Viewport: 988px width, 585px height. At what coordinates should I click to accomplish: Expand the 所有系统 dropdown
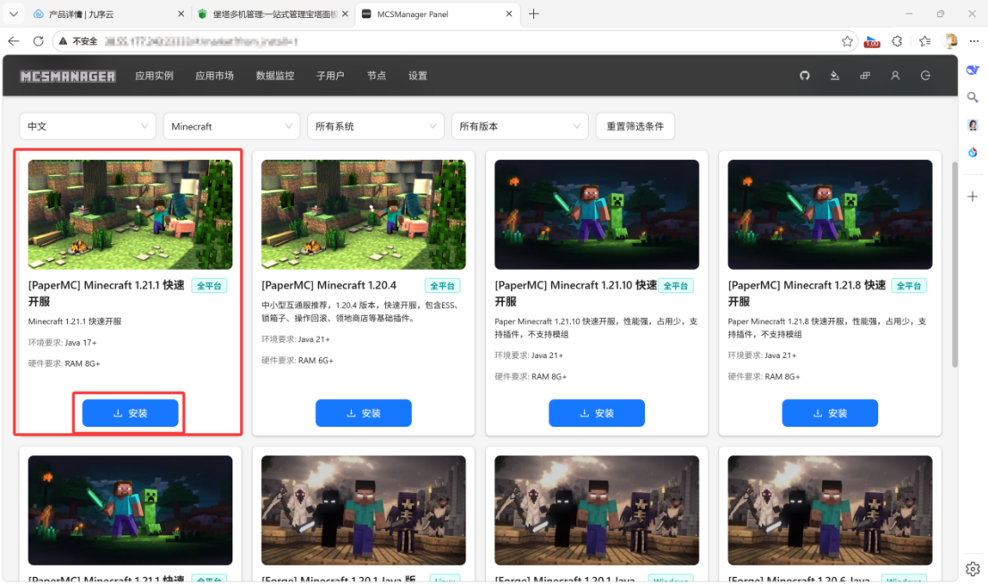[375, 126]
